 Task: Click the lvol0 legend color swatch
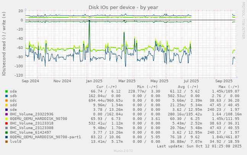click(6, 142)
